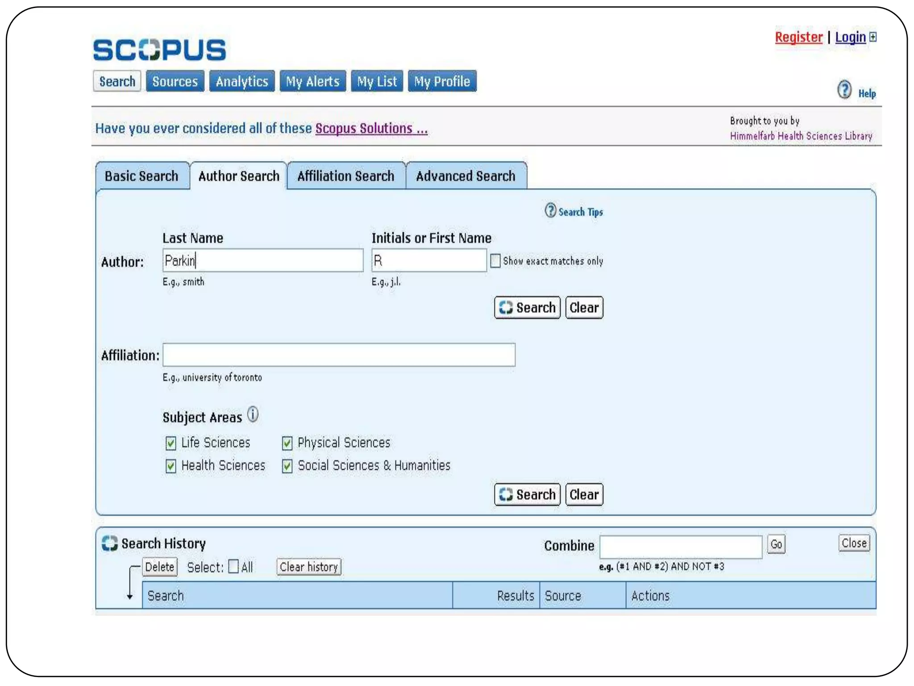The height and width of the screenshot is (686, 914).
Task: Click Search button below author name fields
Action: [x=527, y=307]
